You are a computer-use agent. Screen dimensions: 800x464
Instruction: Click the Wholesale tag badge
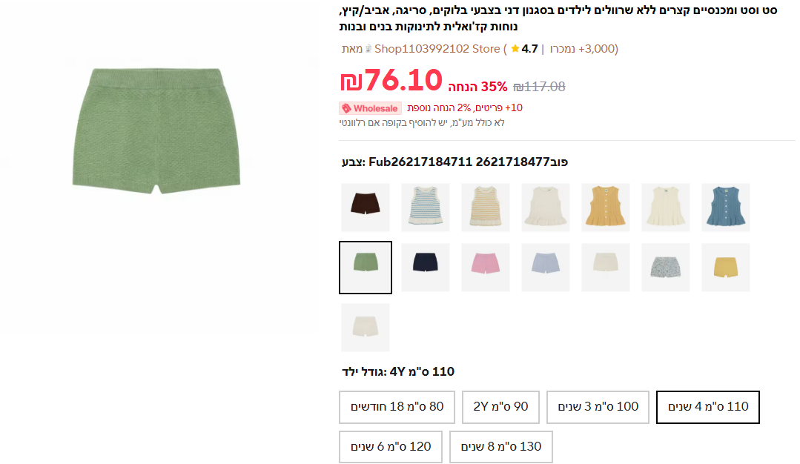pyautogui.click(x=370, y=108)
